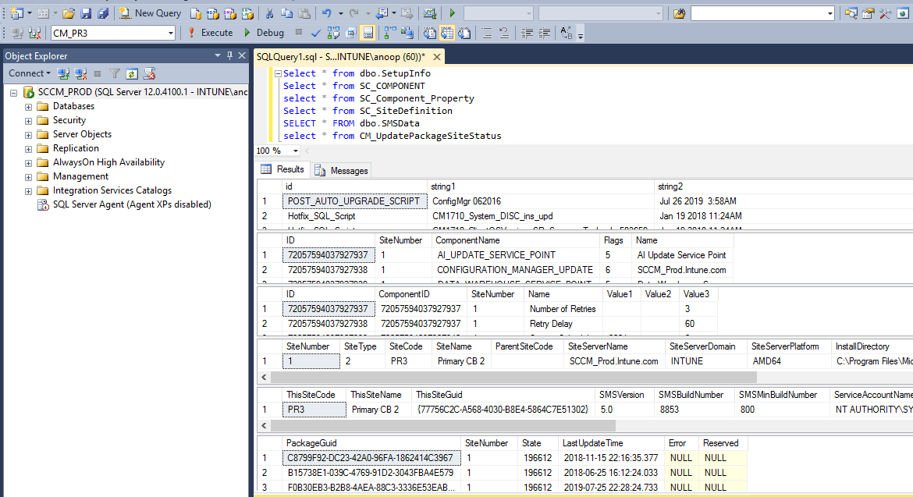Click the Execute button

[210, 34]
